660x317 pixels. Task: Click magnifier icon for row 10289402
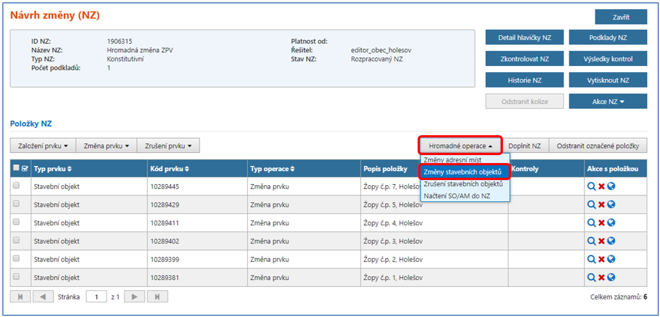tap(592, 241)
